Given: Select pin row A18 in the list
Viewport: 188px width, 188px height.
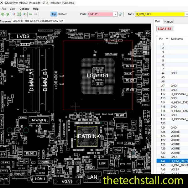Looking at the screenshot, I should [172, 119].
